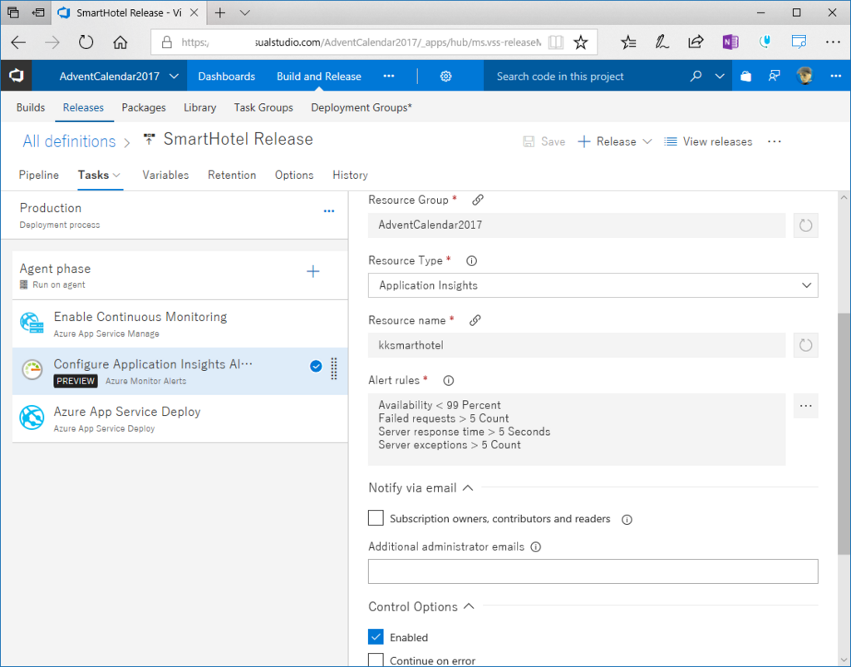Viewport: 851px width, 667px height.
Task: Open the Library hub
Action: point(199,107)
